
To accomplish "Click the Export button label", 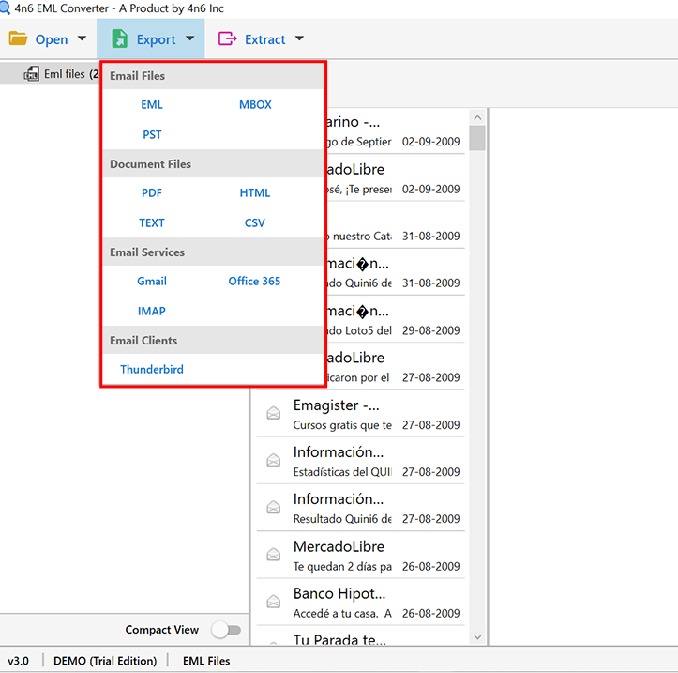I will [156, 39].
